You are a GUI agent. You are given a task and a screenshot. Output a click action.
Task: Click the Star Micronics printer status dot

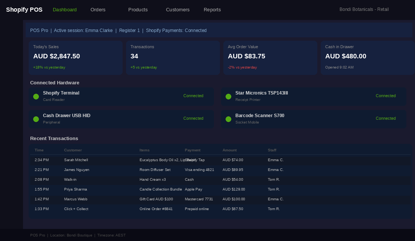point(228,96)
